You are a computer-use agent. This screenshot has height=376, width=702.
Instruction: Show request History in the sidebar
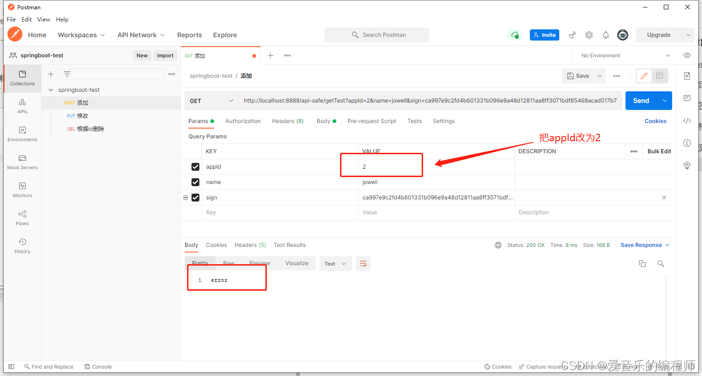coord(22,246)
